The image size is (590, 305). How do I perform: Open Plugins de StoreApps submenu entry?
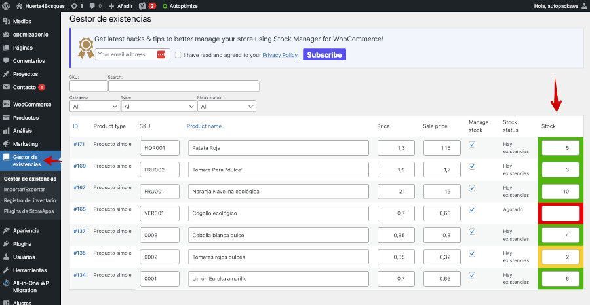(30, 211)
